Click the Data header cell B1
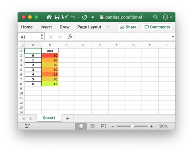Image resolution: width=193 pixels, height=153 pixels. [x=50, y=51]
